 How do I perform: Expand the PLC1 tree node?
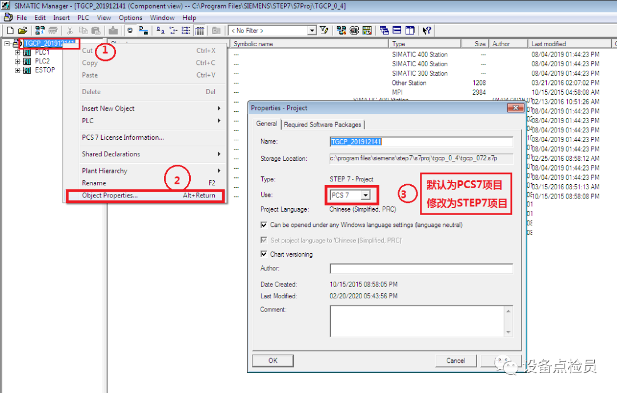pyautogui.click(x=17, y=52)
